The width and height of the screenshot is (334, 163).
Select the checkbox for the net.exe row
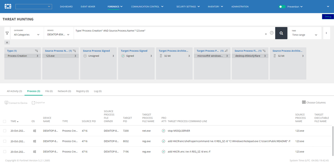(5, 131)
